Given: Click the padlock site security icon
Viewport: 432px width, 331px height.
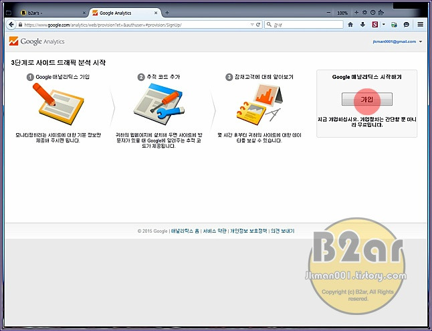Looking at the screenshot, I should (x=20, y=25).
